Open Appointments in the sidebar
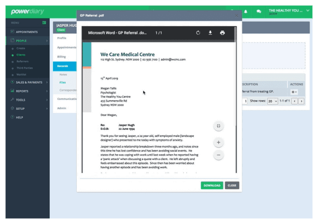Viewport: 318px width, 224px height. [27, 32]
